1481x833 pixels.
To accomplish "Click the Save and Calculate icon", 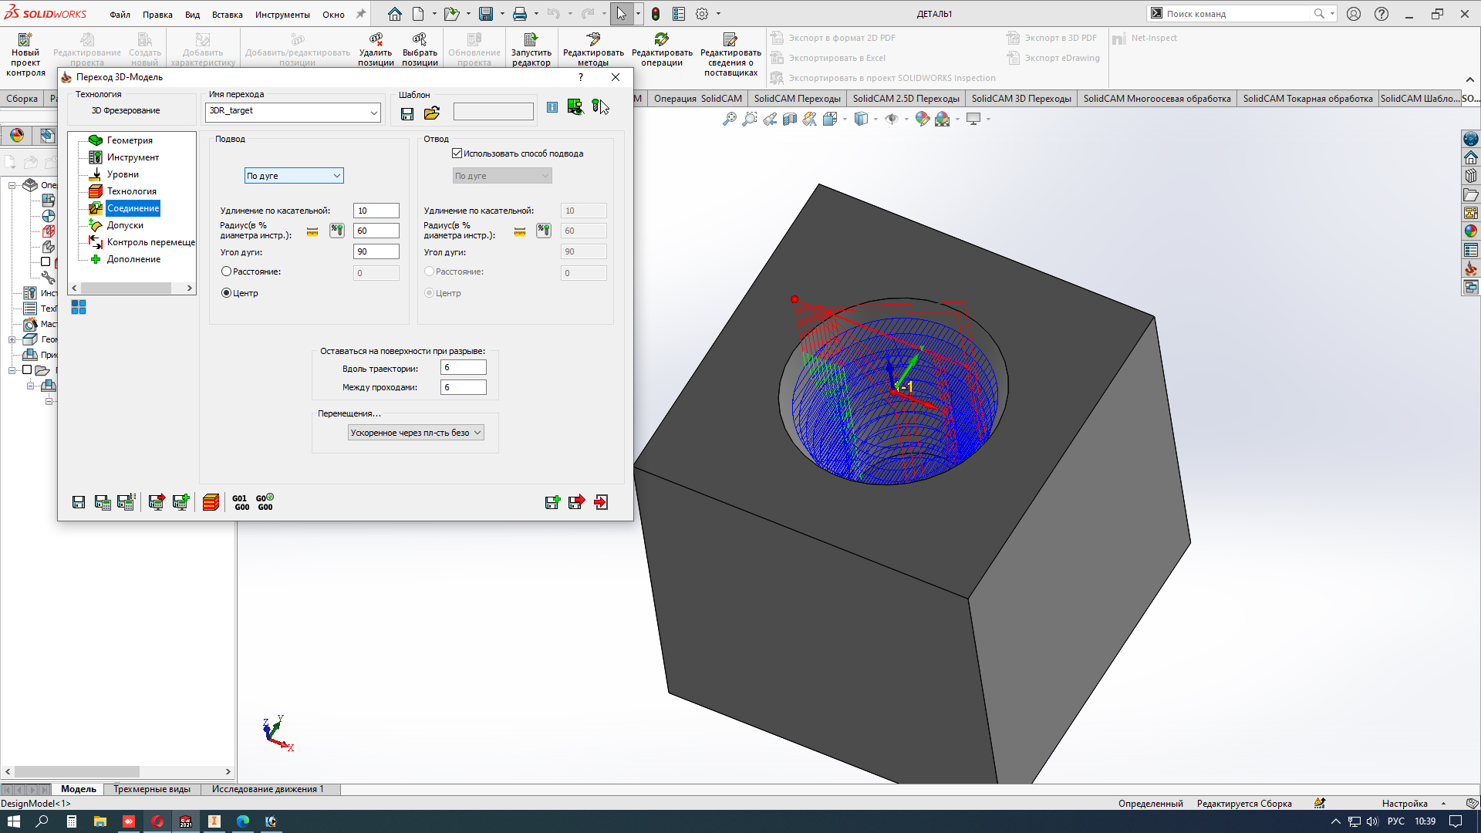I will click(x=103, y=502).
